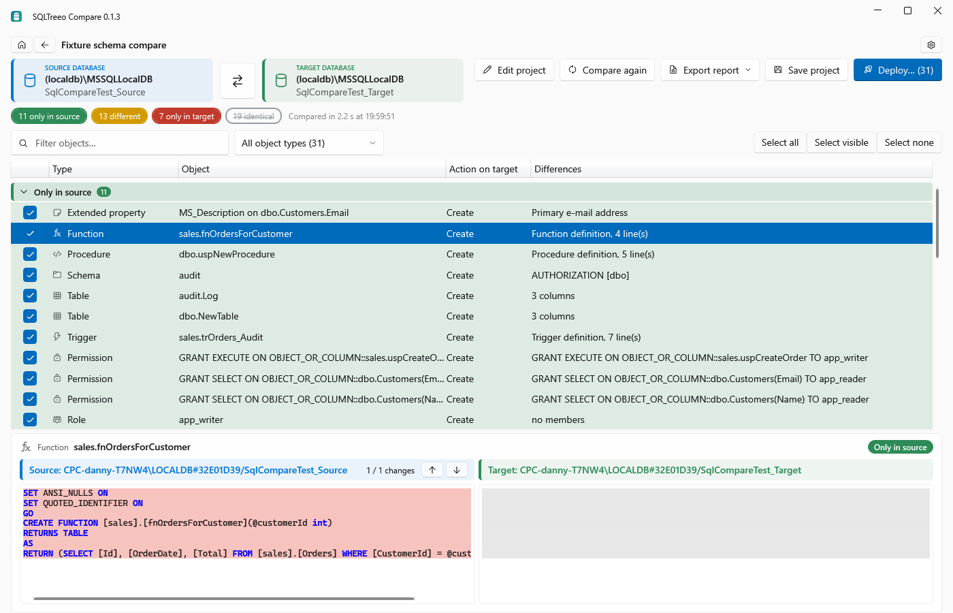Open the settings gear icon
This screenshot has width=953, height=613.
tap(931, 45)
